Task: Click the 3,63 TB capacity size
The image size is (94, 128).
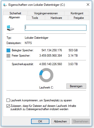Action: pos(73,64)
